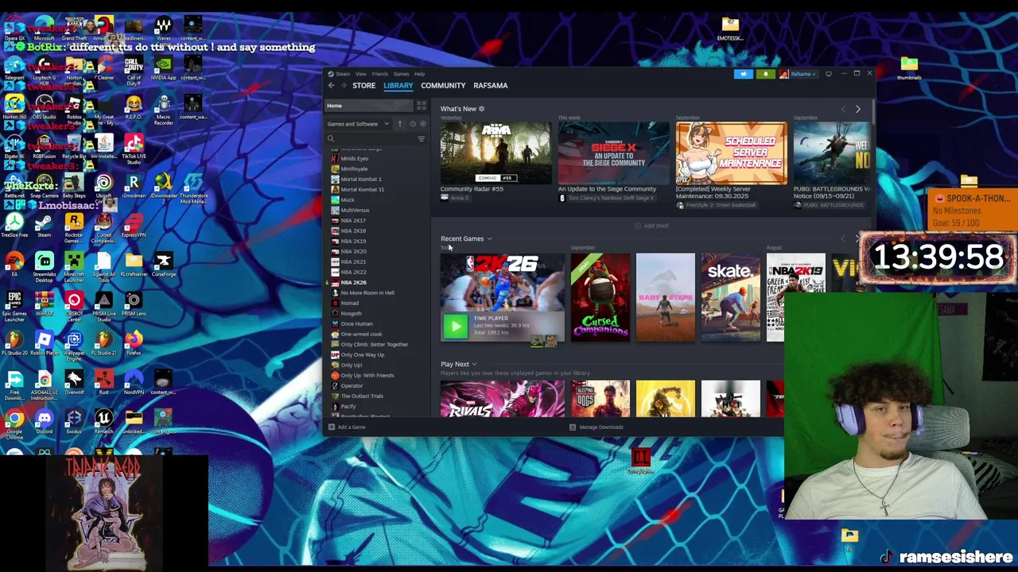Select NBA 2K26 in game list
Screen dimensions: 1018x572
click(353, 283)
